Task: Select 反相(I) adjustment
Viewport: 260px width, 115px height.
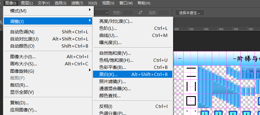Action: point(133,106)
